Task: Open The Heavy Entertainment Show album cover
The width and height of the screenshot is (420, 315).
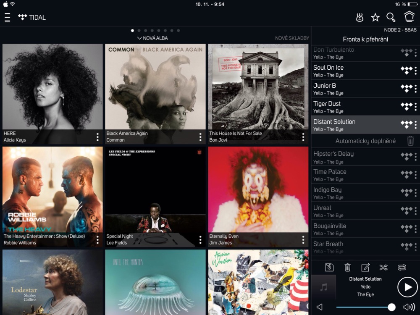Action: [x=52, y=197]
